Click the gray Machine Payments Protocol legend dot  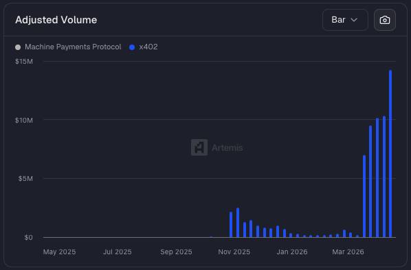(x=18, y=47)
